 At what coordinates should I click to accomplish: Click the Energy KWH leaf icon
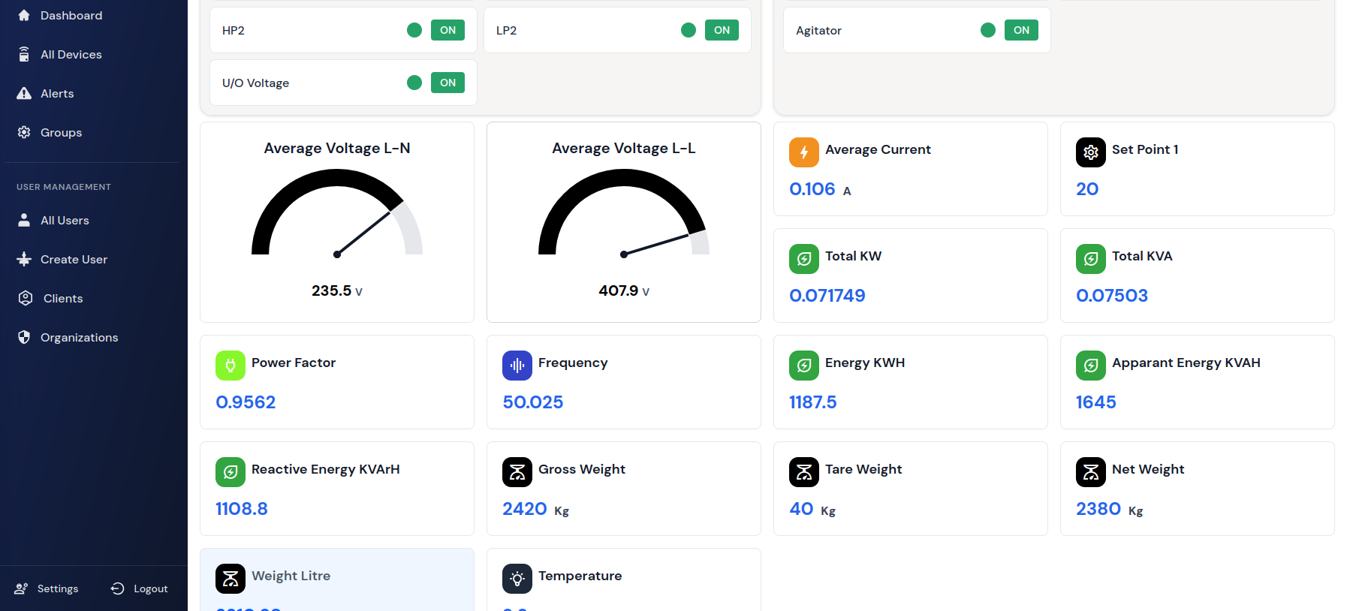(x=804, y=366)
